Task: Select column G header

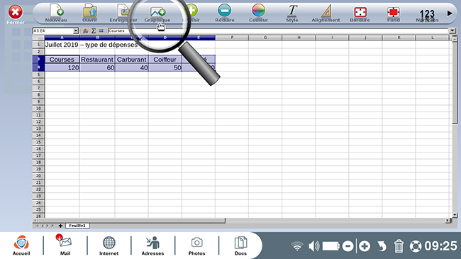Action: click(265, 38)
